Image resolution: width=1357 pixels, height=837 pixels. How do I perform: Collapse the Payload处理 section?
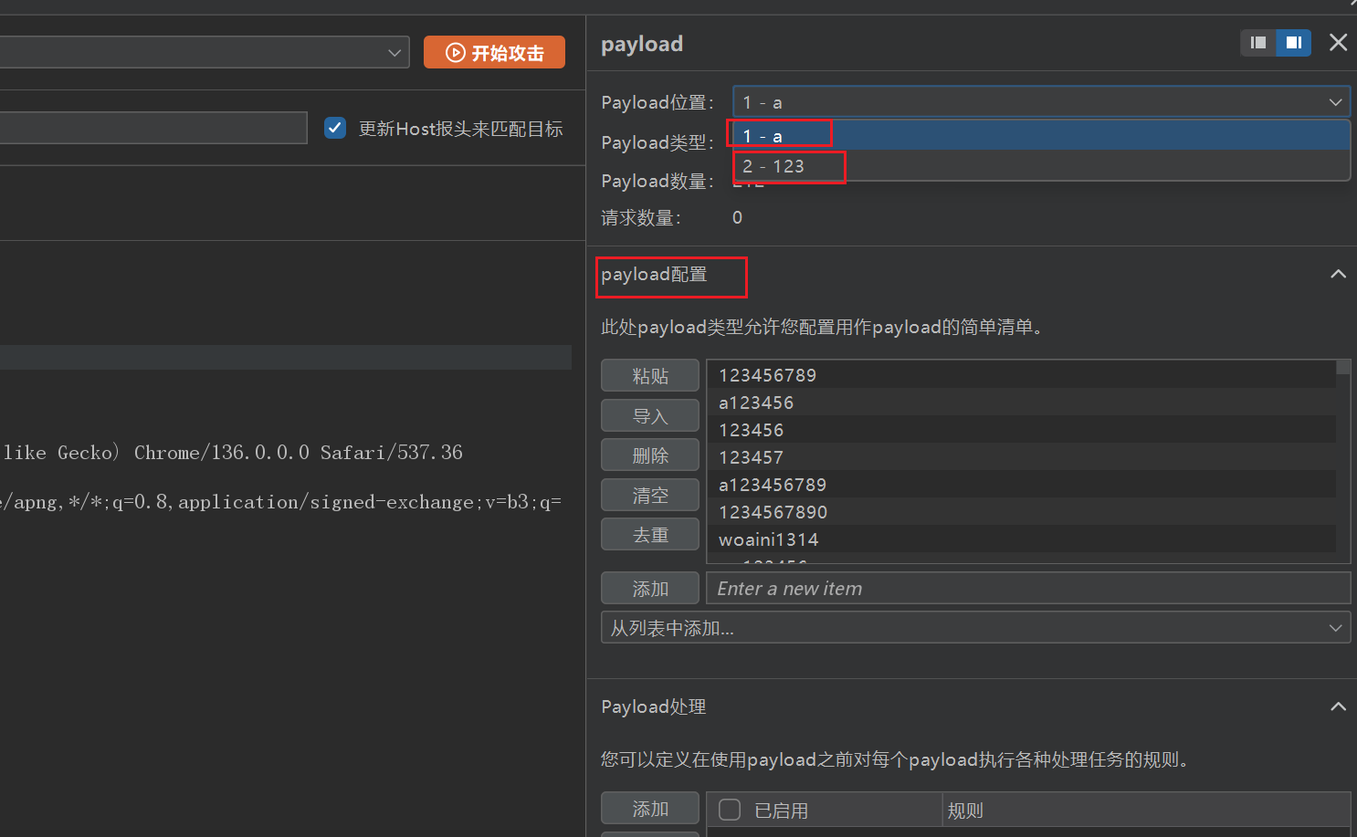point(1338,706)
